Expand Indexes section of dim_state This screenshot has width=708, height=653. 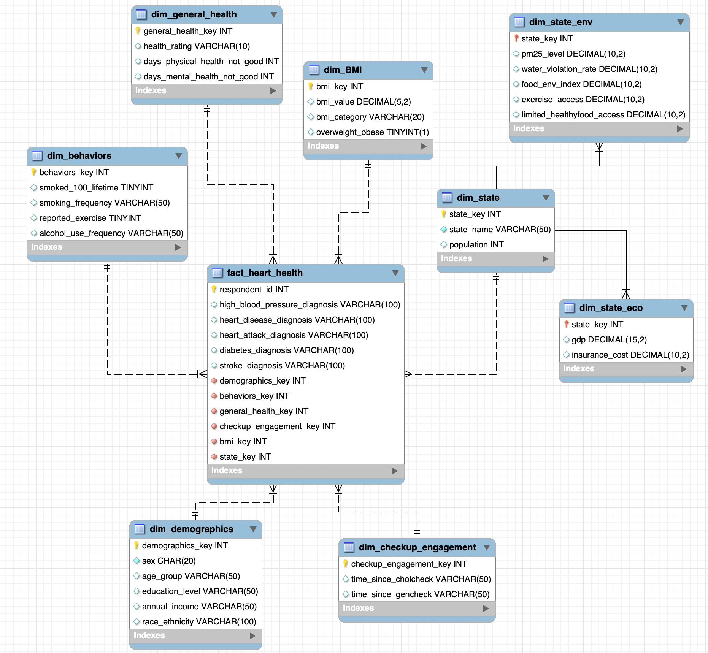tap(545, 258)
